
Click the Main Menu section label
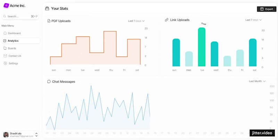(8, 26)
